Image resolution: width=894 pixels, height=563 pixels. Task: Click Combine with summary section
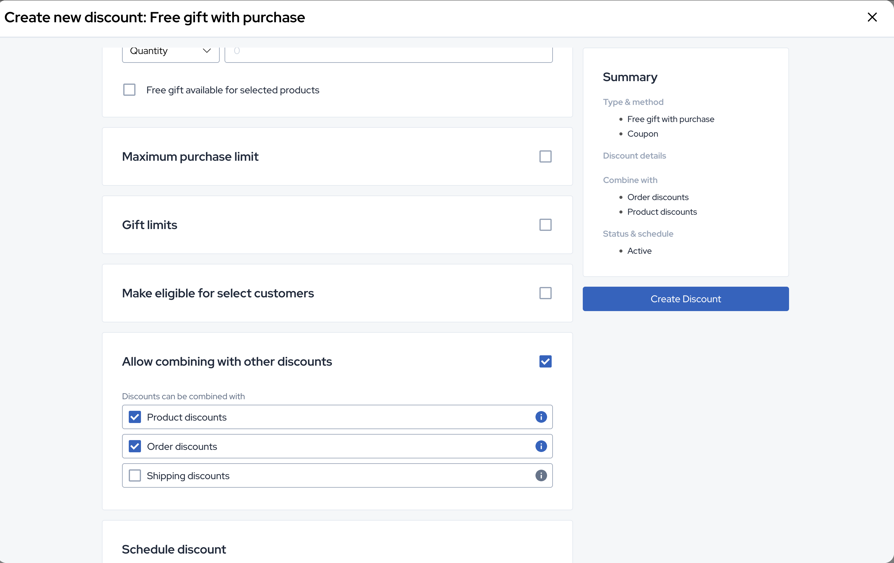[630, 180]
